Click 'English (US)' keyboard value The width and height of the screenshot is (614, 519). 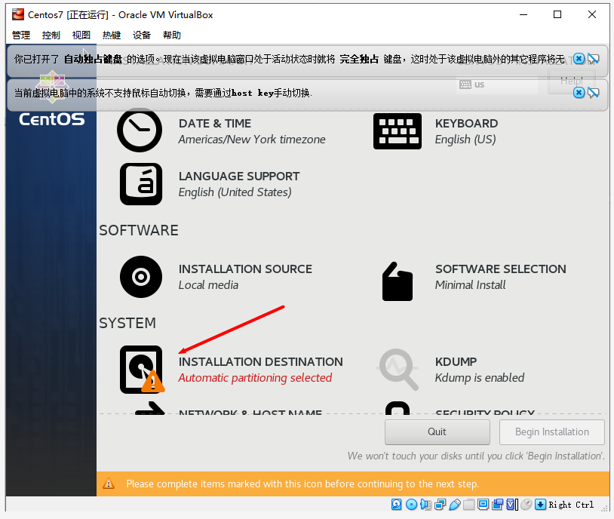[465, 140]
